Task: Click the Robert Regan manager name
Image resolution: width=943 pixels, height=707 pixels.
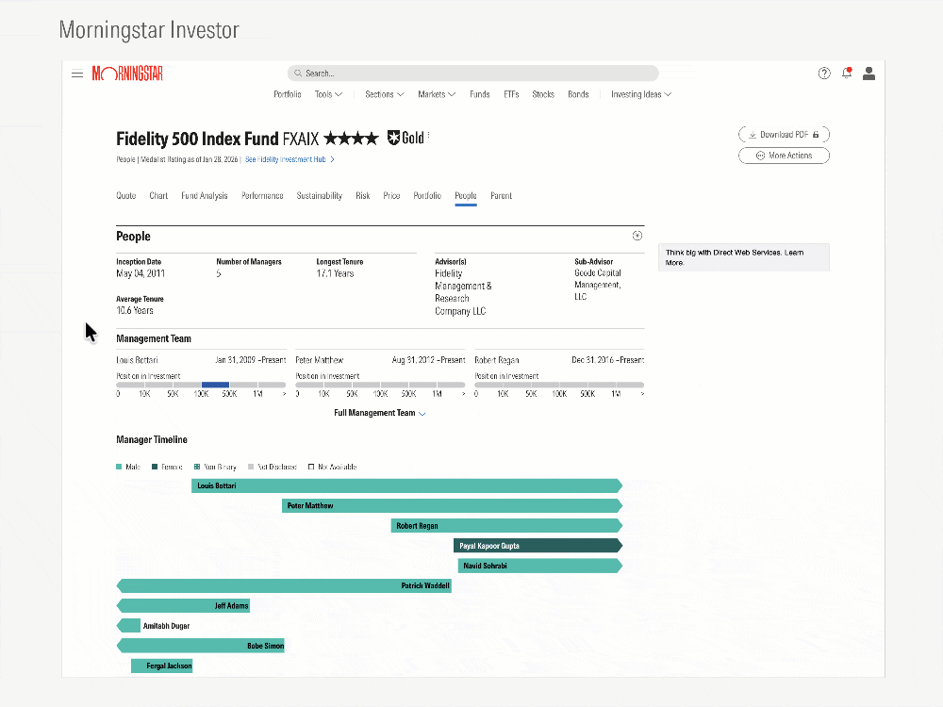Action: (x=497, y=360)
